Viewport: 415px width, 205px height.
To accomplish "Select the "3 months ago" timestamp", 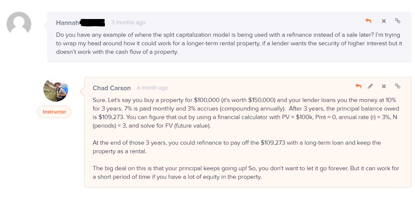I will pos(128,23).
